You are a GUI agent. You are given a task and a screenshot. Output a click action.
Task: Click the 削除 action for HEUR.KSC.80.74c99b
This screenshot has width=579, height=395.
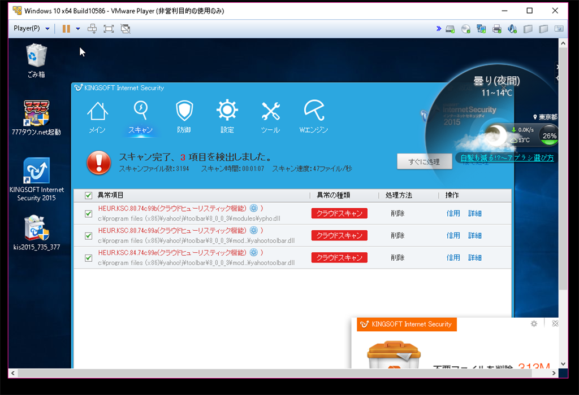(x=397, y=213)
